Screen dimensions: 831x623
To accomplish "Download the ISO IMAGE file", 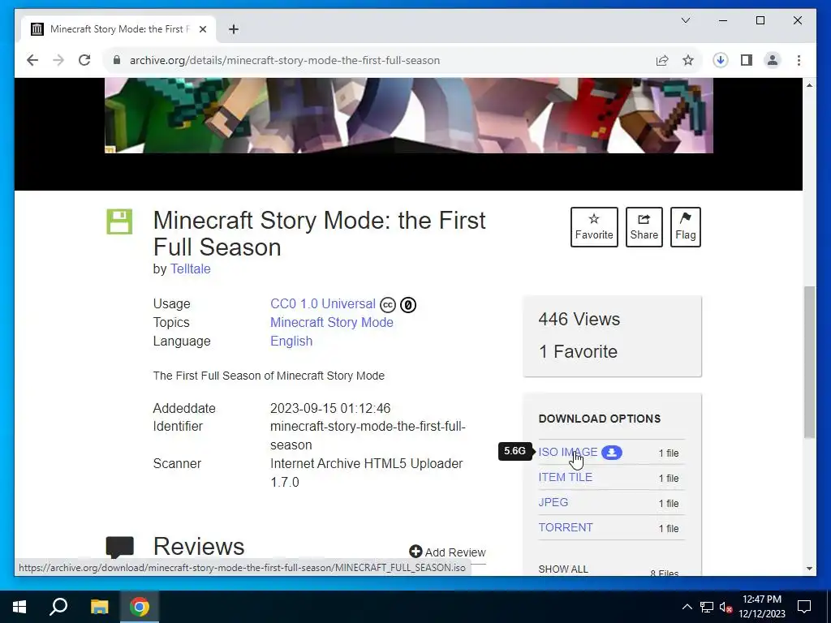I will (567, 452).
